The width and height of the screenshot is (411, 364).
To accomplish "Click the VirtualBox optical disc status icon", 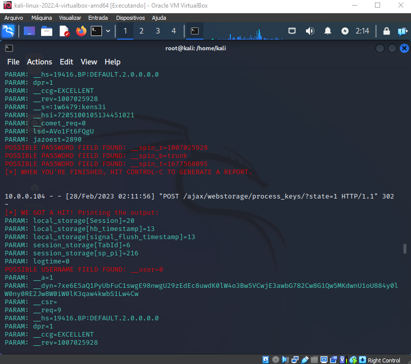I will [276, 360].
